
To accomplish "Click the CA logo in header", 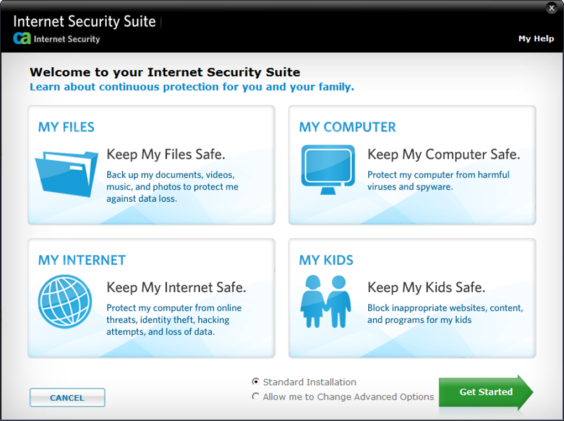I will point(22,39).
